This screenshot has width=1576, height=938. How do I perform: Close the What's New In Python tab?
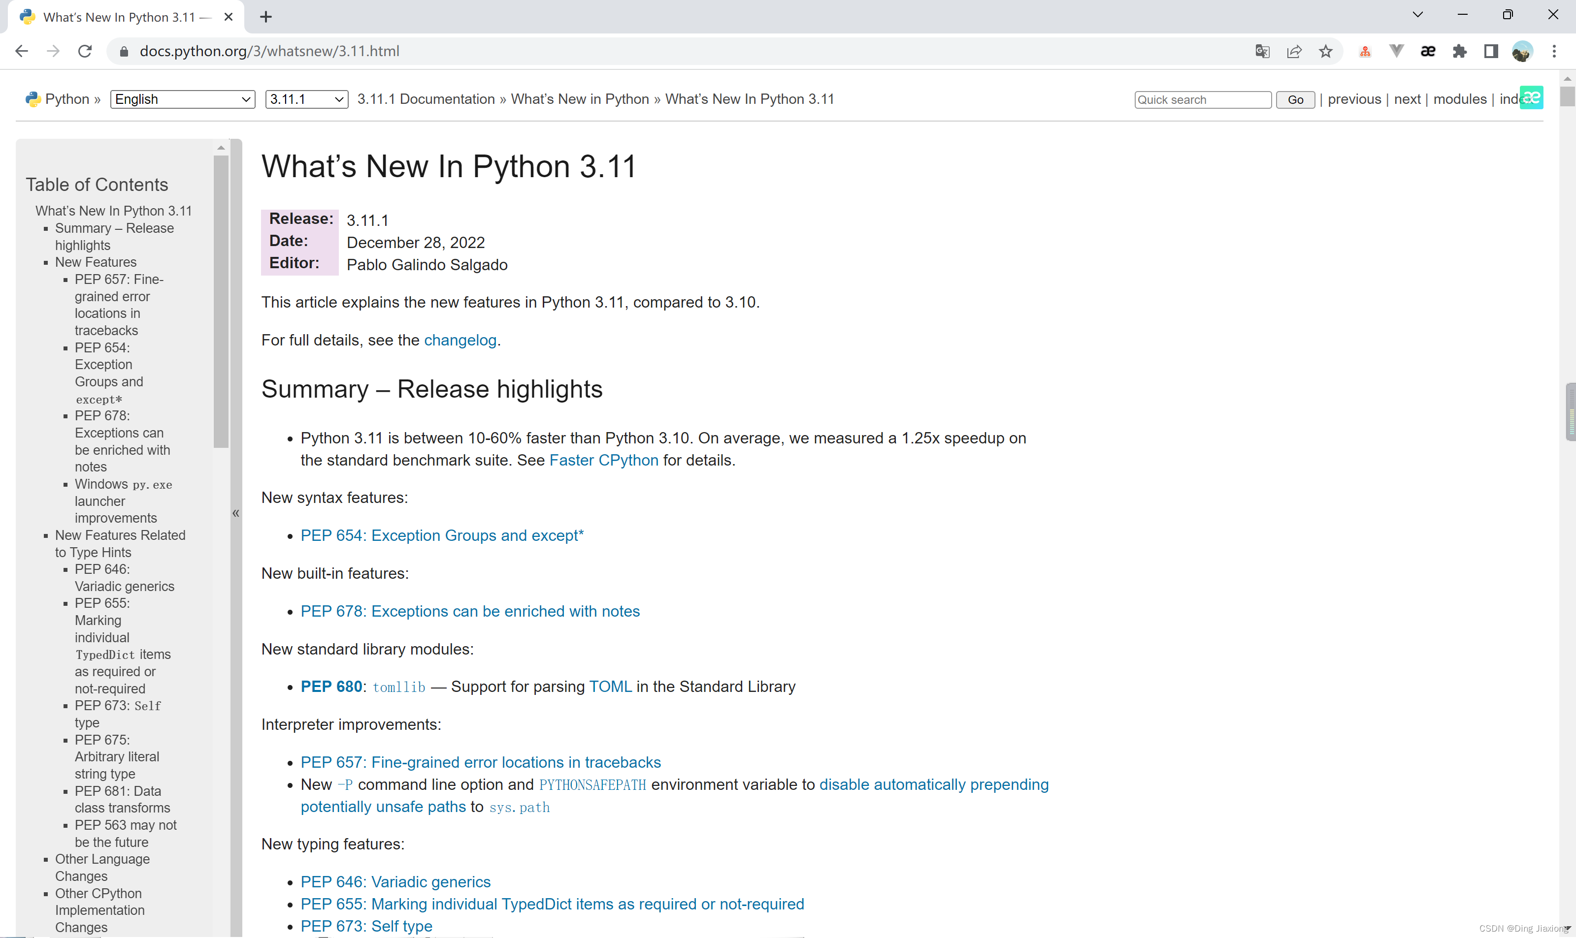(x=229, y=17)
